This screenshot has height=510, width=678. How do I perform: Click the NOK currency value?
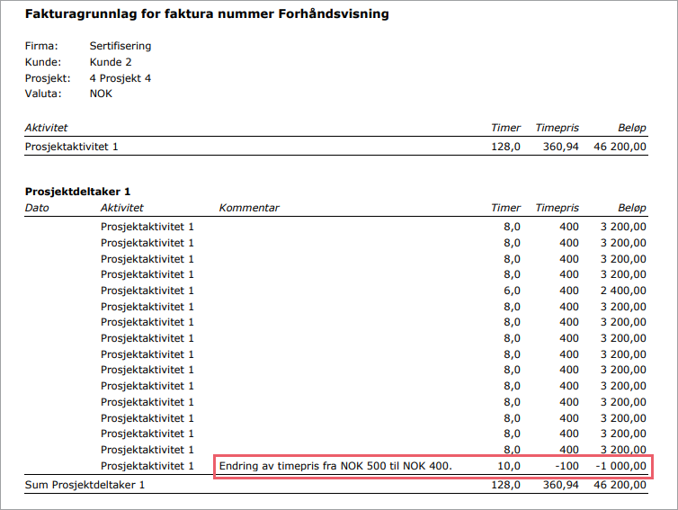(x=101, y=94)
